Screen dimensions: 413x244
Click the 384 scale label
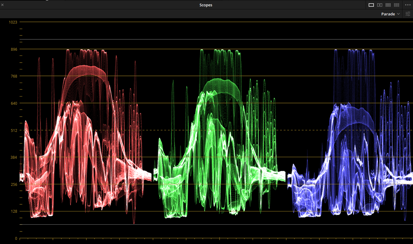14,157
